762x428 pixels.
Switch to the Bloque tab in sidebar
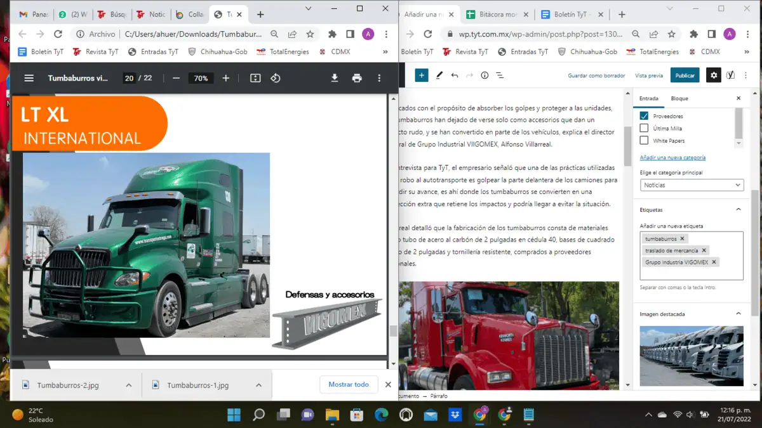click(x=679, y=98)
